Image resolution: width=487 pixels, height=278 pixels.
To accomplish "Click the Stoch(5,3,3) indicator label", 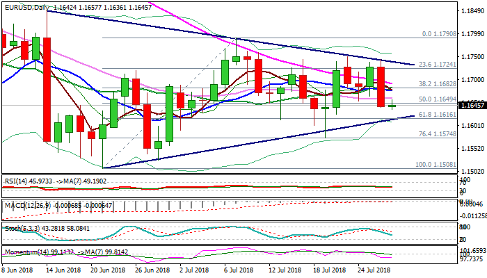I will tap(22, 227).
